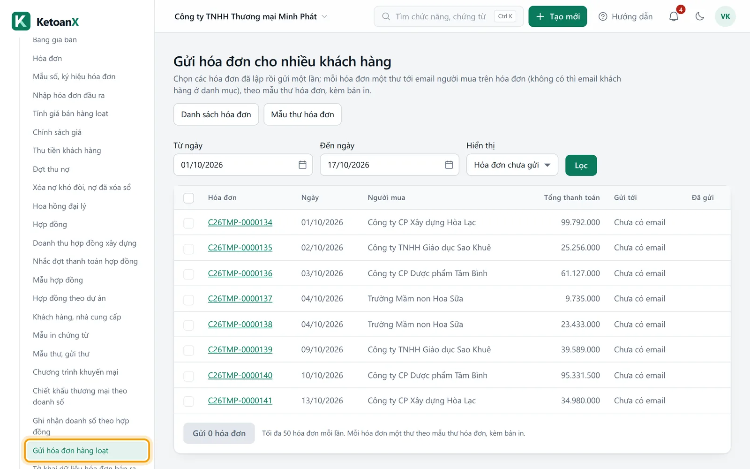Click the help circle icon beside Hướng dẫn

click(603, 16)
